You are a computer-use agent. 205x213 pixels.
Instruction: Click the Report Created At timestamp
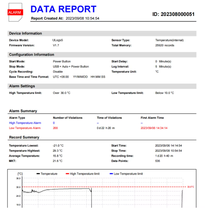tap(82, 18)
